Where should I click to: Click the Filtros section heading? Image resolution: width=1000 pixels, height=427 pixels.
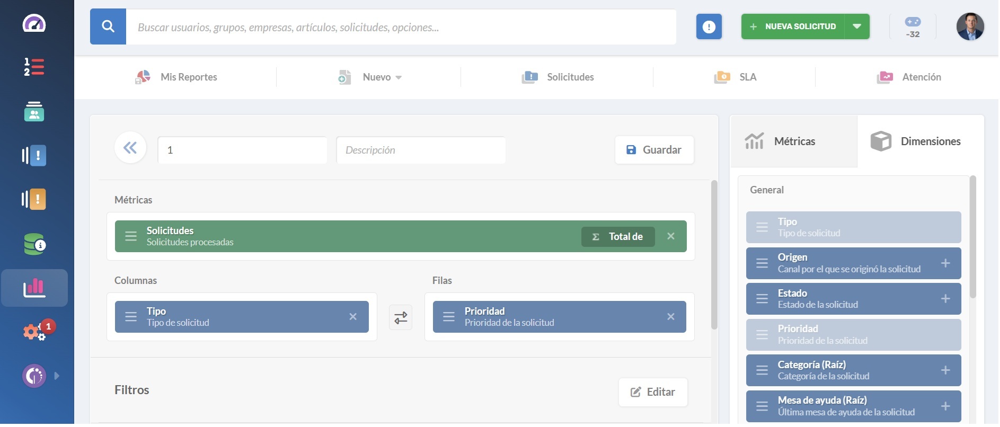132,390
